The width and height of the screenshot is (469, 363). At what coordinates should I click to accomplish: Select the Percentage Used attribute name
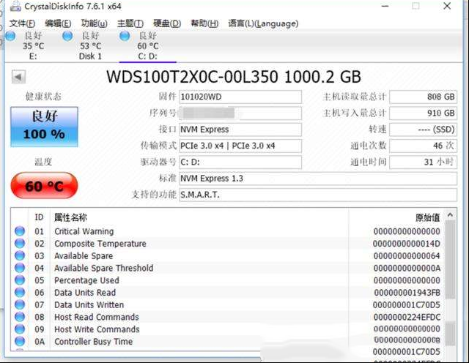(x=86, y=280)
